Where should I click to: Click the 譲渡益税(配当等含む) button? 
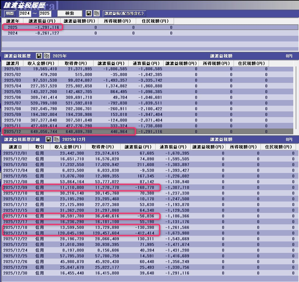(124, 14)
